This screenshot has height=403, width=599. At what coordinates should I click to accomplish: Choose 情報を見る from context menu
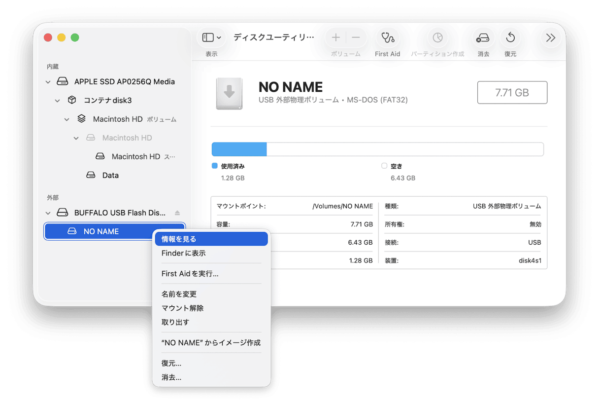[x=211, y=239]
